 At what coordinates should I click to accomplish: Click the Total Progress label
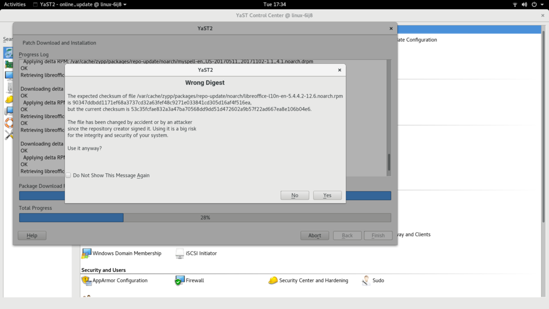(35, 208)
